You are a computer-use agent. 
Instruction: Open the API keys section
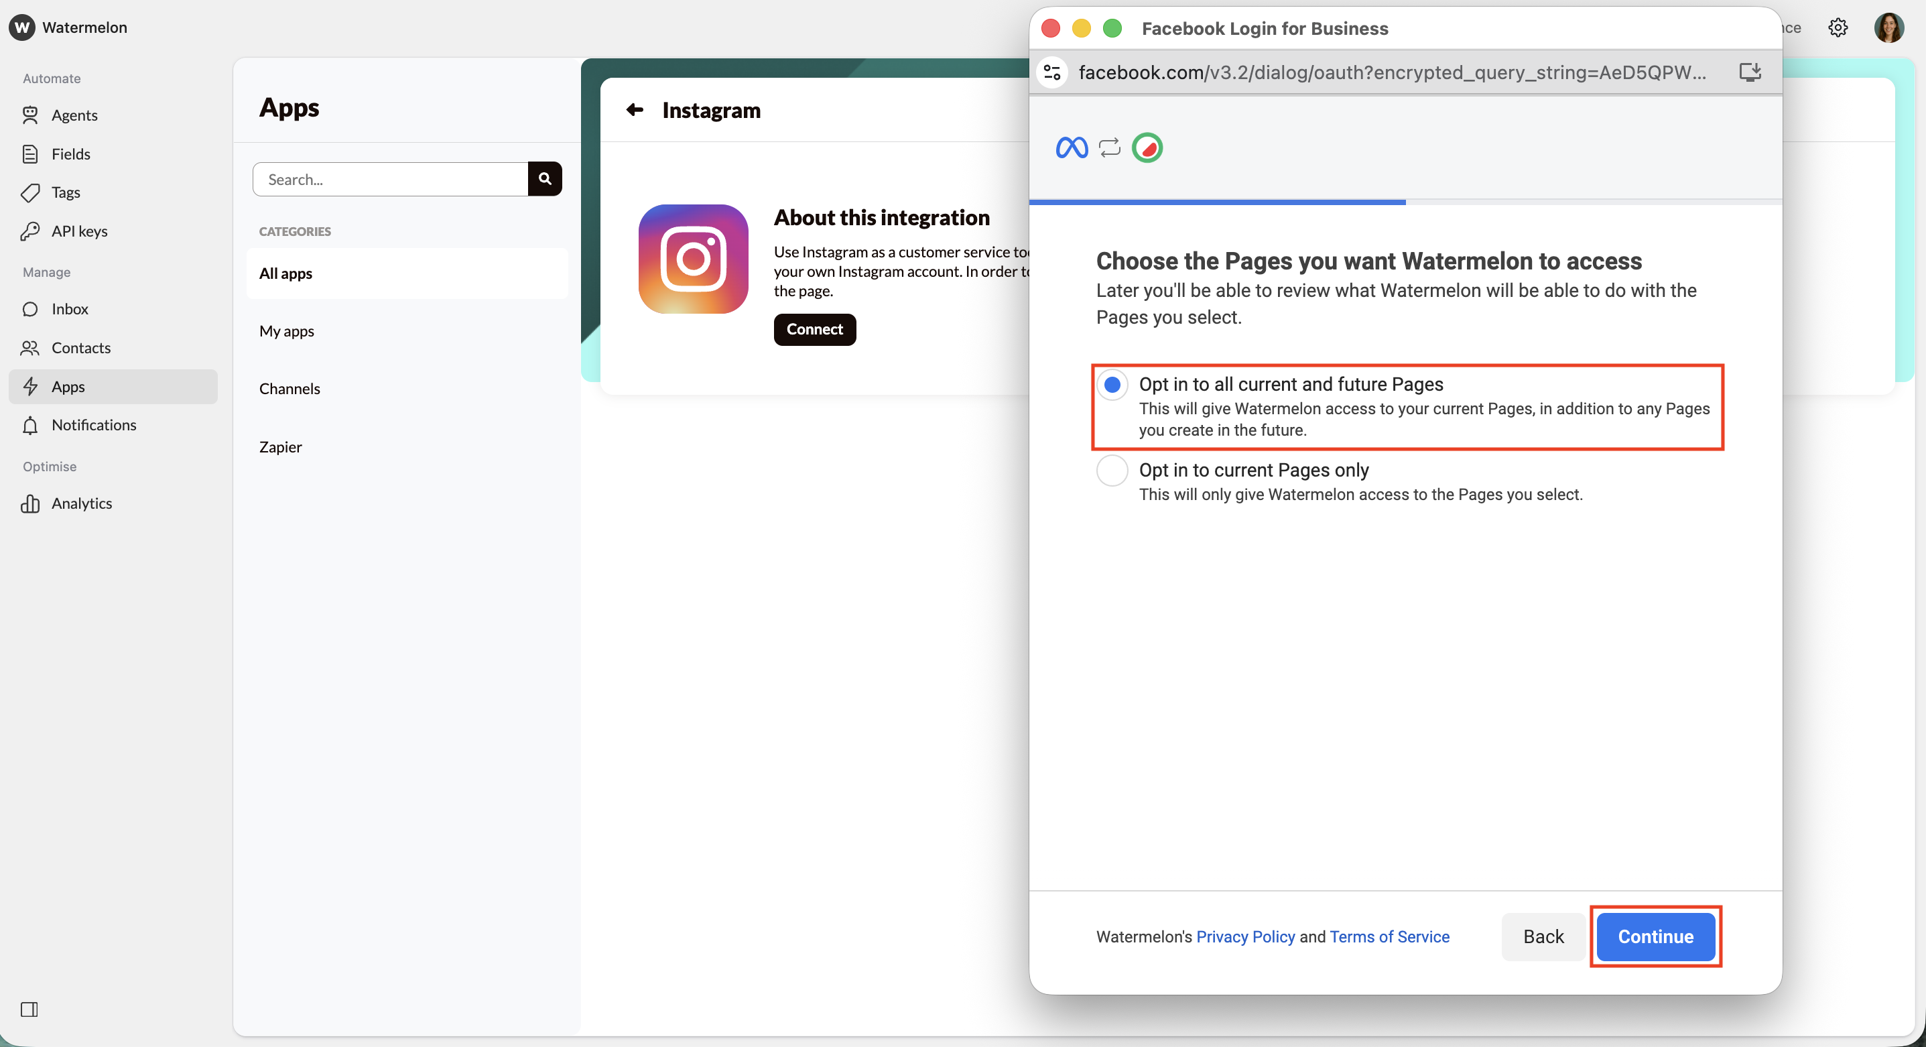point(78,231)
